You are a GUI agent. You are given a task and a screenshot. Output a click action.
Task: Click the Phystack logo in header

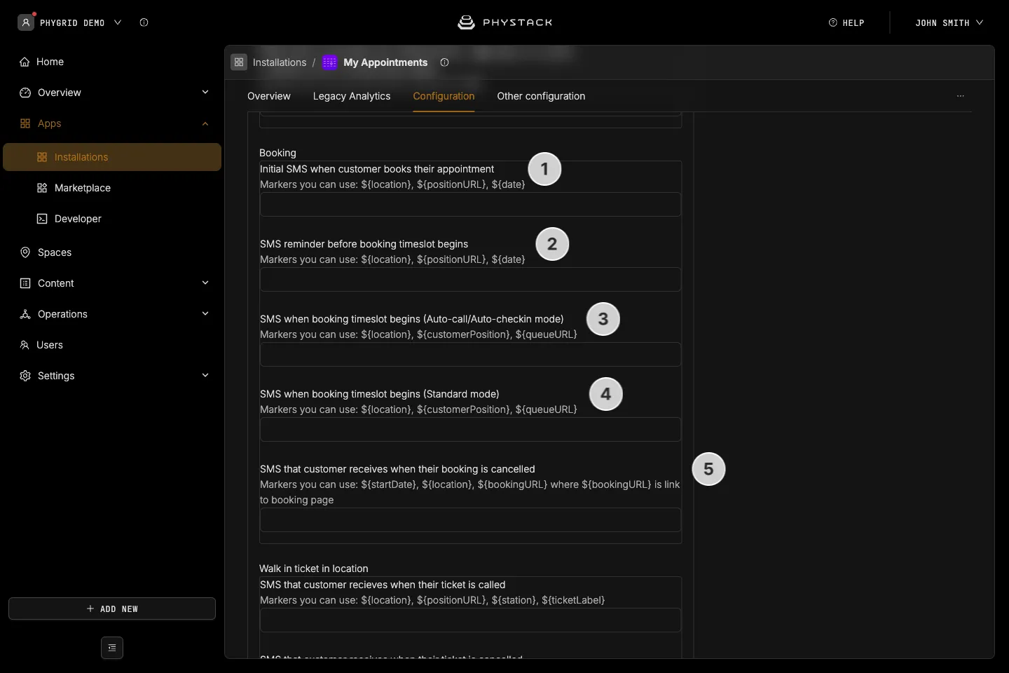tap(504, 22)
